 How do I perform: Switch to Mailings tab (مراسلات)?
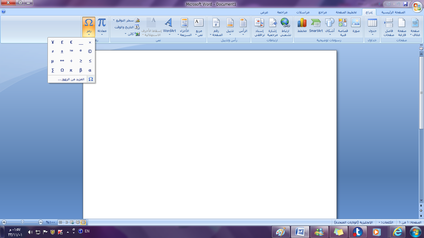point(303,12)
